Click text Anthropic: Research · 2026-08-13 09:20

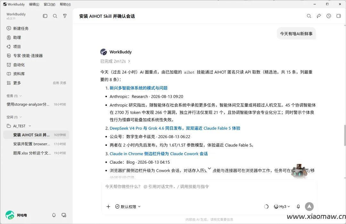pos(146,96)
